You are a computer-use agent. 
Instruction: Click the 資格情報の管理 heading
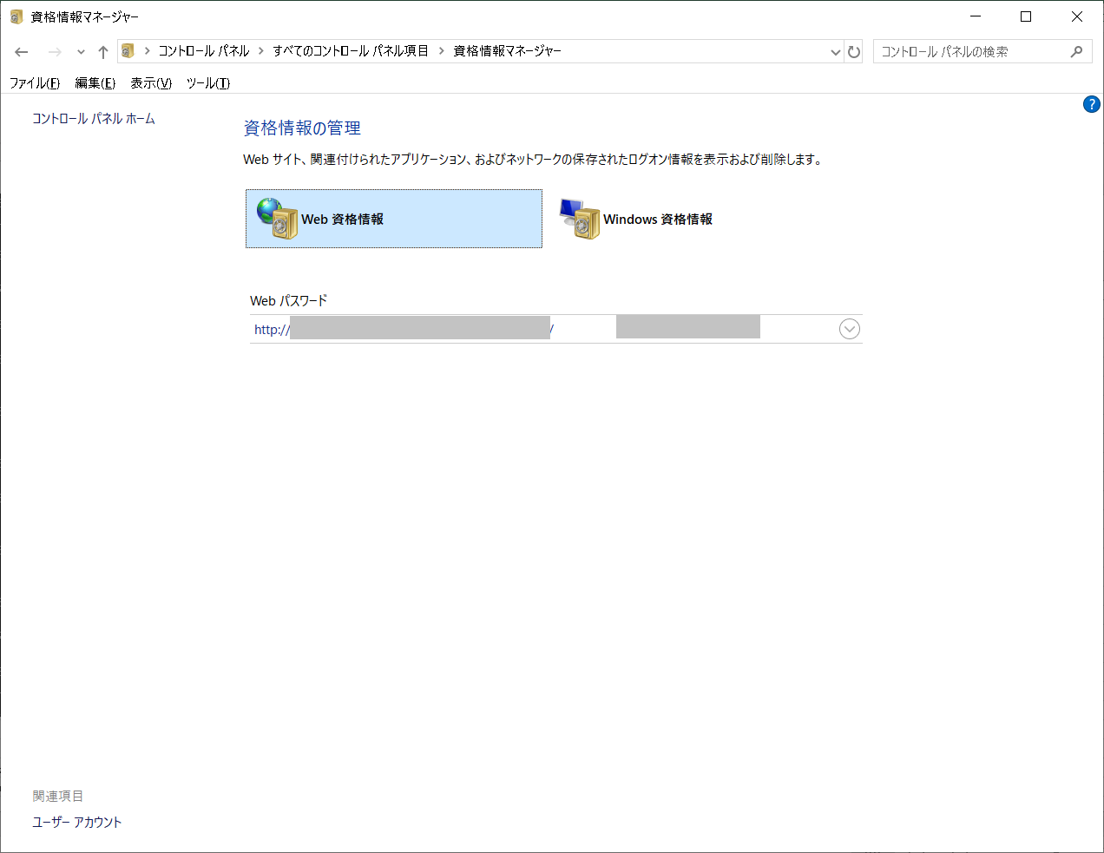(x=302, y=128)
